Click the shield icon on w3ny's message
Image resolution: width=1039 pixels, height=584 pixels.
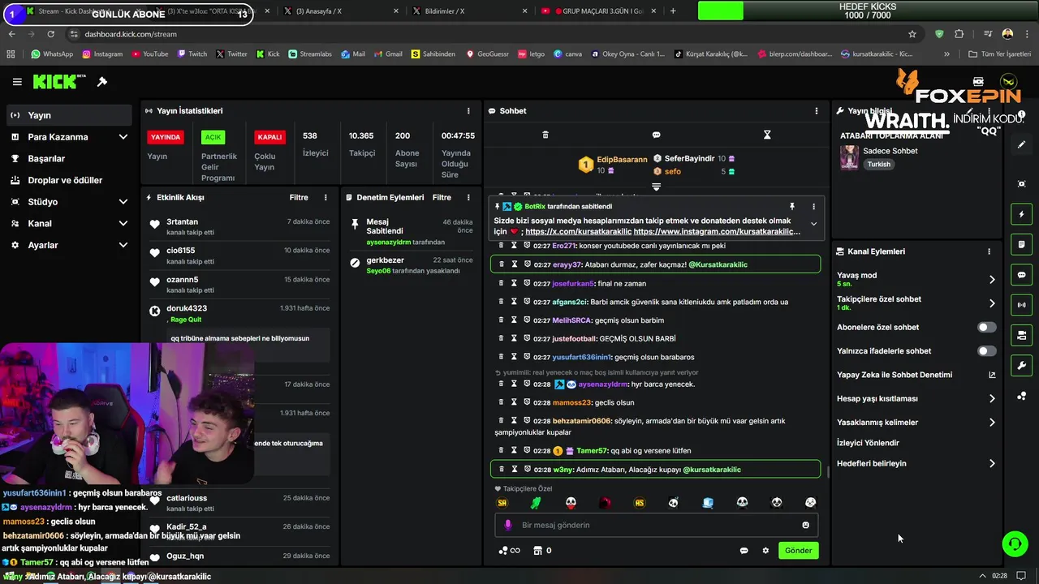pos(527,470)
